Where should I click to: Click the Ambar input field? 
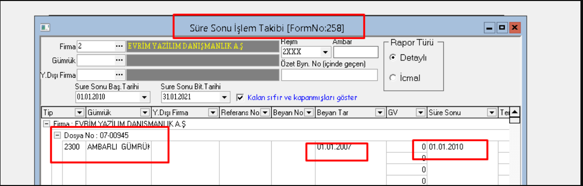[355, 52]
